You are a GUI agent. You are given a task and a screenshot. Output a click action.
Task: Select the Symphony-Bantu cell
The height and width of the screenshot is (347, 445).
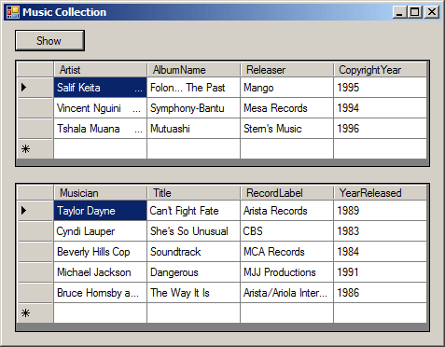pos(193,108)
